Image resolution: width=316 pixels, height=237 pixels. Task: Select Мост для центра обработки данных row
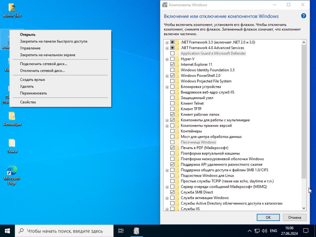coord(211,137)
